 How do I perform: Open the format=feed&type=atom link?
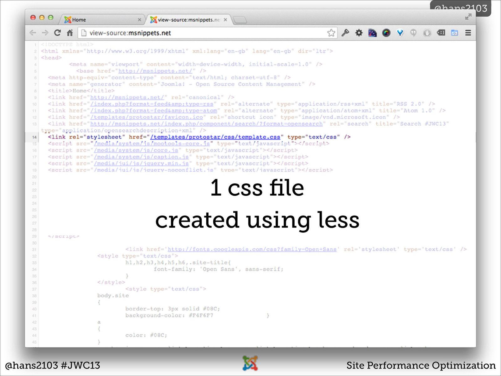pyautogui.click(x=153, y=111)
